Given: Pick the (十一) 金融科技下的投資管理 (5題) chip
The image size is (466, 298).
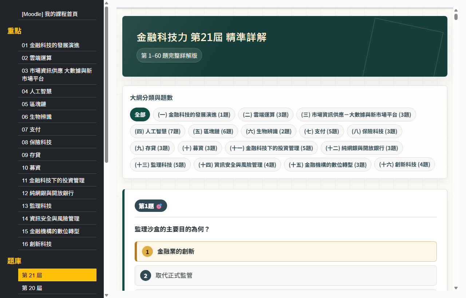Looking at the screenshot, I should coord(271,148).
